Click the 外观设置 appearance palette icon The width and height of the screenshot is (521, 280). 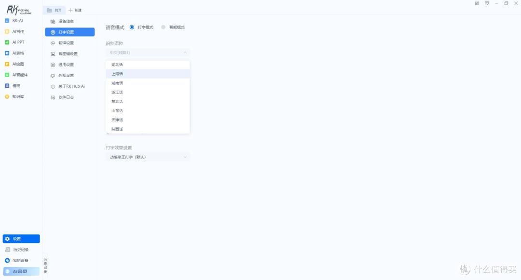coord(53,76)
